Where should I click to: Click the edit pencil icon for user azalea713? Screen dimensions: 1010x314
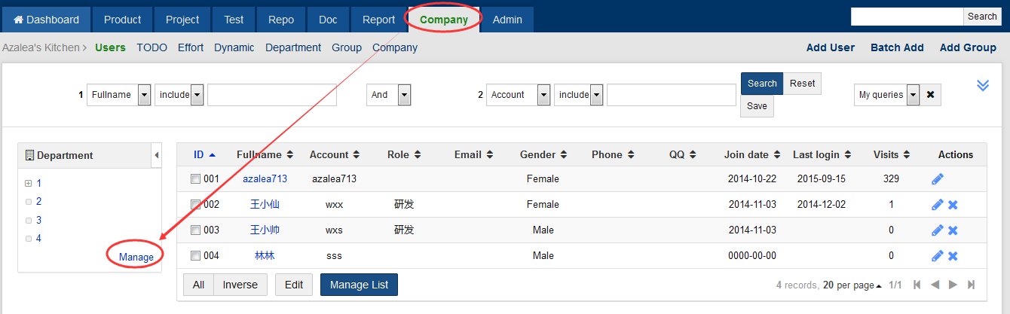click(937, 179)
